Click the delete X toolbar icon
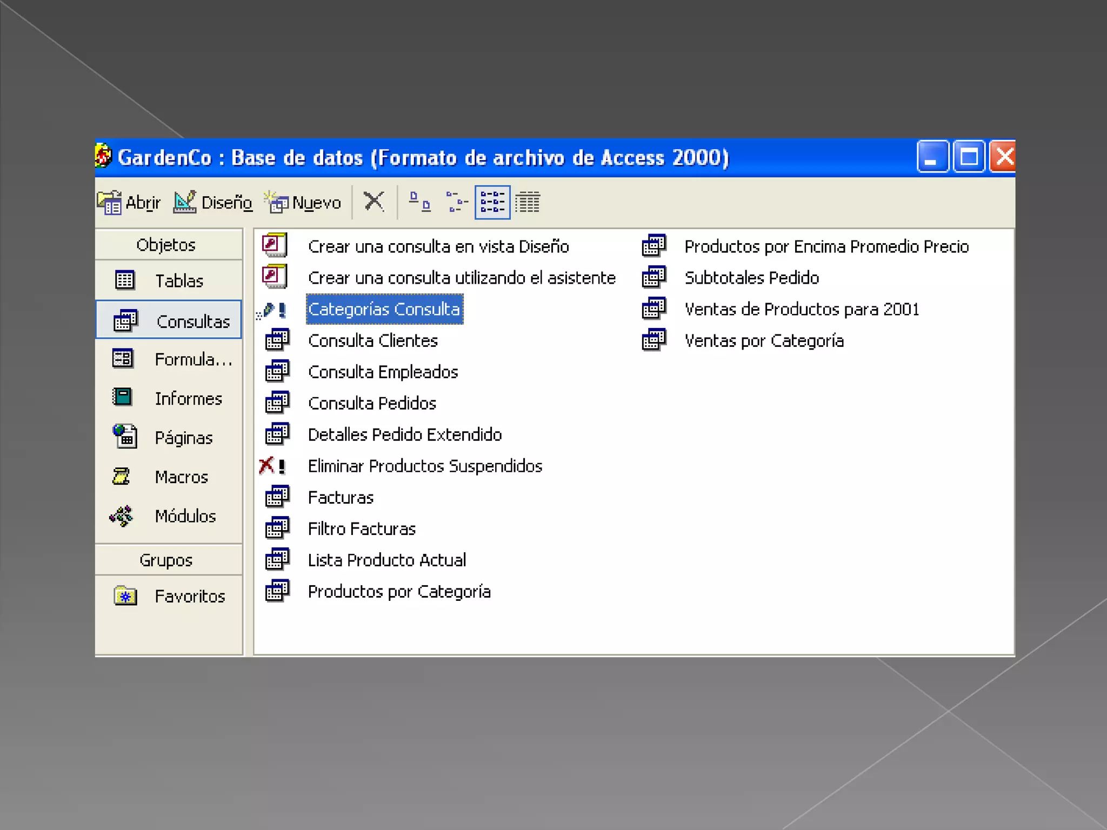Image resolution: width=1107 pixels, height=830 pixels. 374,202
